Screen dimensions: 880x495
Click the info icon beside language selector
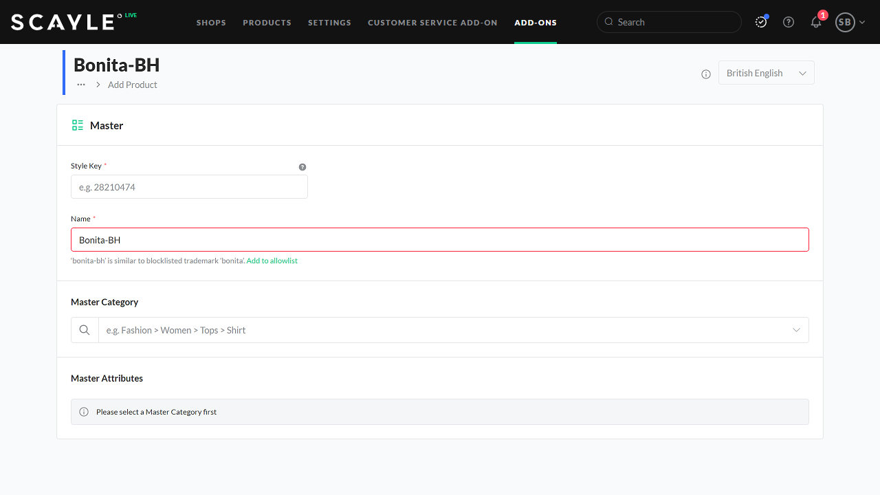706,74
